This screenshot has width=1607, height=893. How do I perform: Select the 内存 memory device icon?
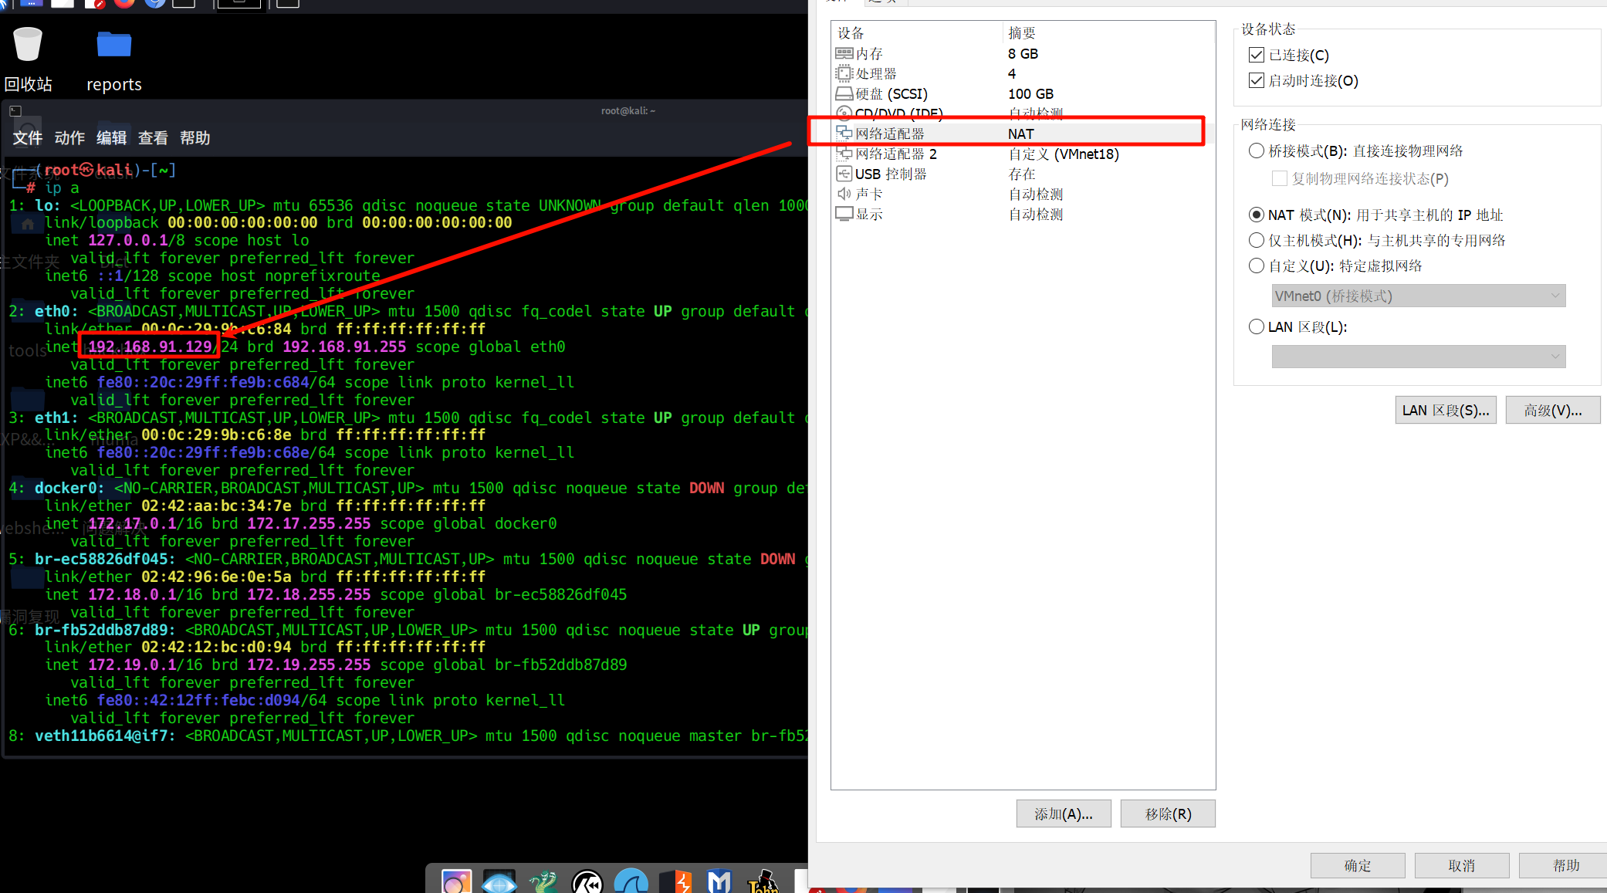pos(844,53)
